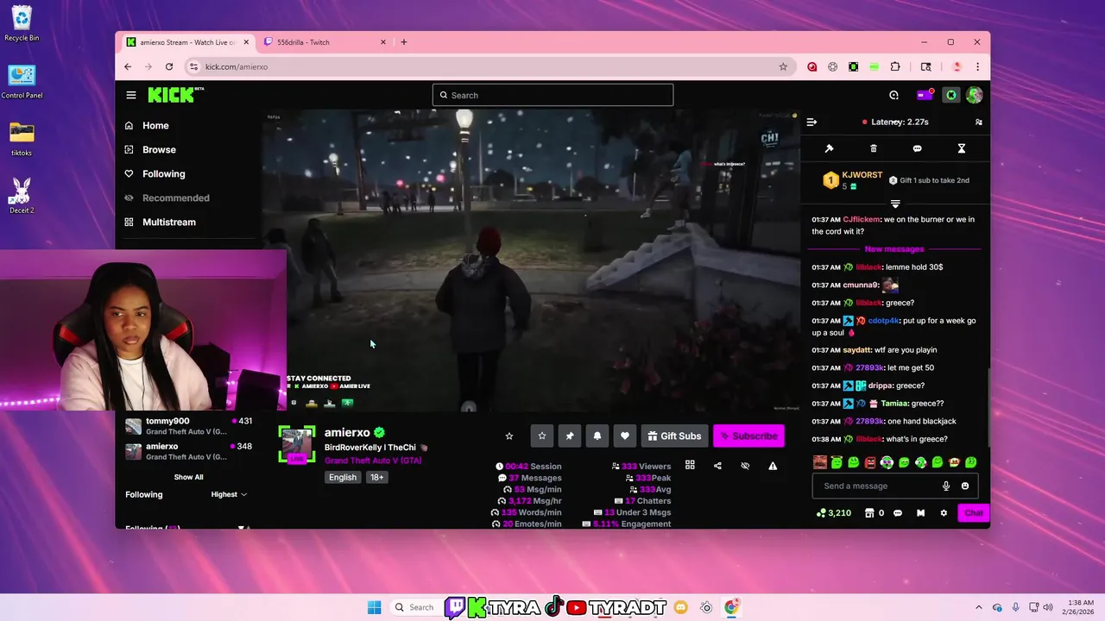Open the shop icon showing 0
1105x621 pixels.
pos(874,513)
